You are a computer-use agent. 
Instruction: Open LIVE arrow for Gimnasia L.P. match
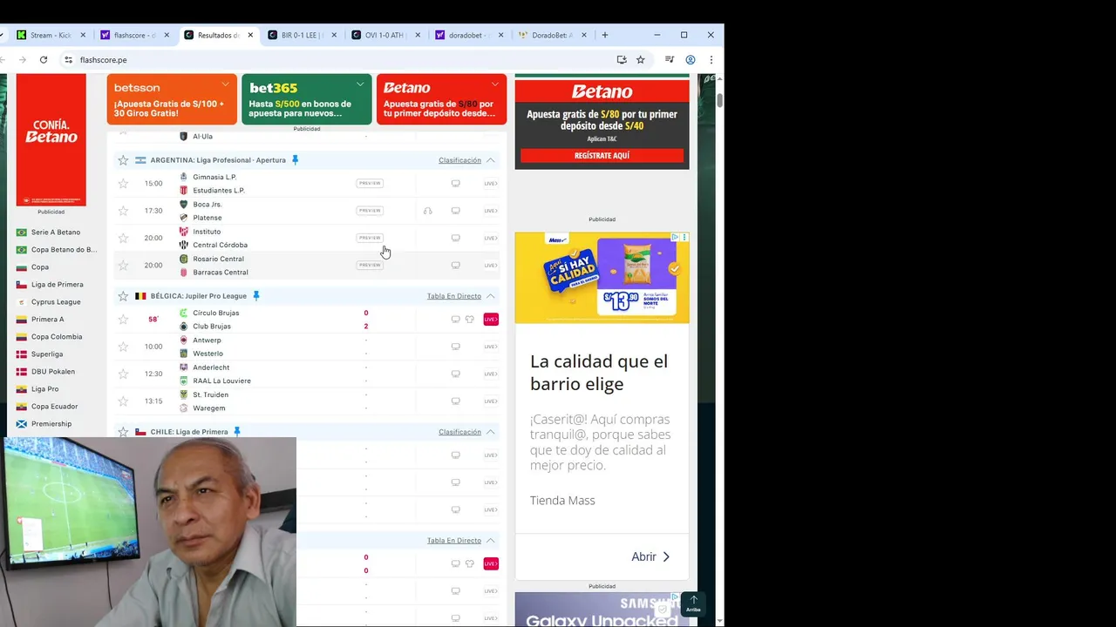[491, 184]
